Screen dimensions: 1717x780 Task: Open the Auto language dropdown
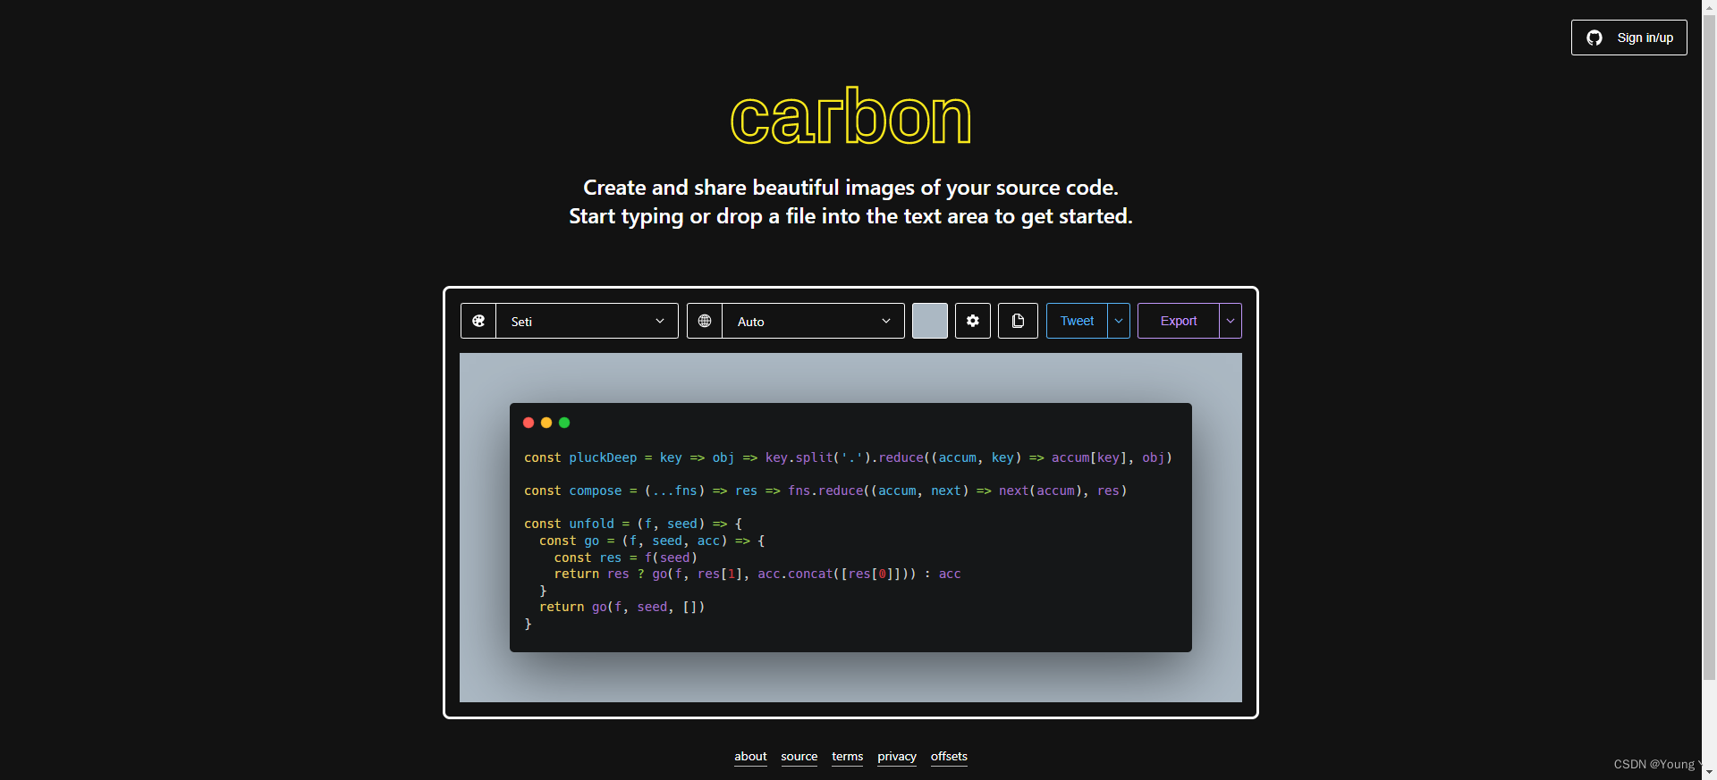coord(813,321)
